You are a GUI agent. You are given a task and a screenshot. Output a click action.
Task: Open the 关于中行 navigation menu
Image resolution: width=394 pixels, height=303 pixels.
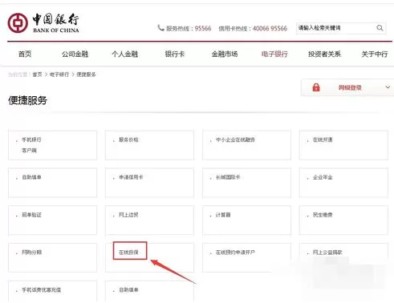tap(375, 54)
